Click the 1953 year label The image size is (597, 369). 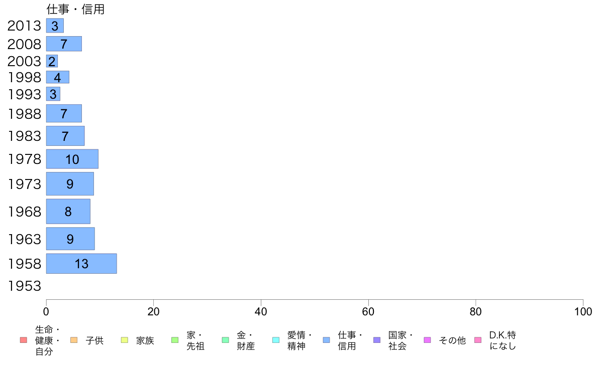coord(24,286)
